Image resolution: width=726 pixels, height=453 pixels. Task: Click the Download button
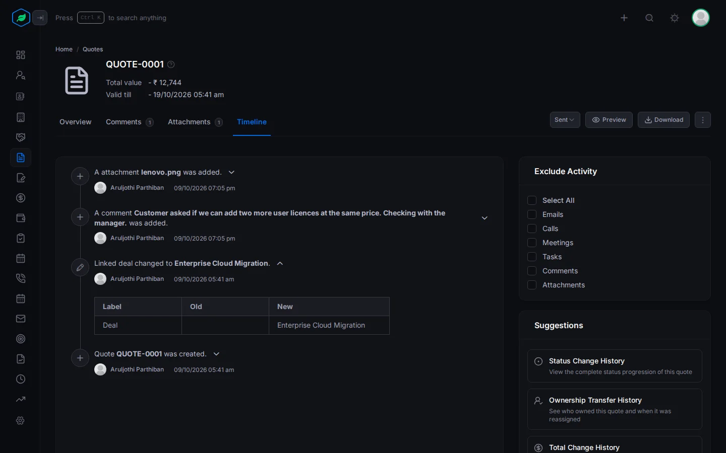(x=663, y=120)
